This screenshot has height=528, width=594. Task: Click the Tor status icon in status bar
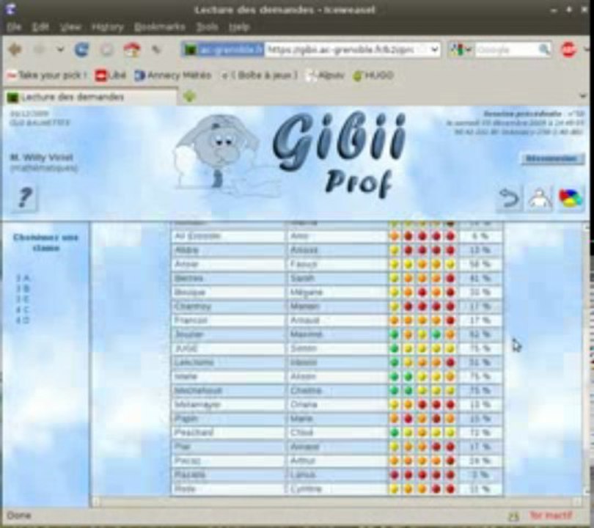point(513,516)
